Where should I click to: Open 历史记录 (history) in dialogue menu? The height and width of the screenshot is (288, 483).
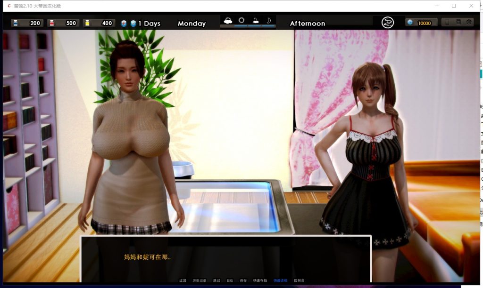pyautogui.click(x=199, y=280)
